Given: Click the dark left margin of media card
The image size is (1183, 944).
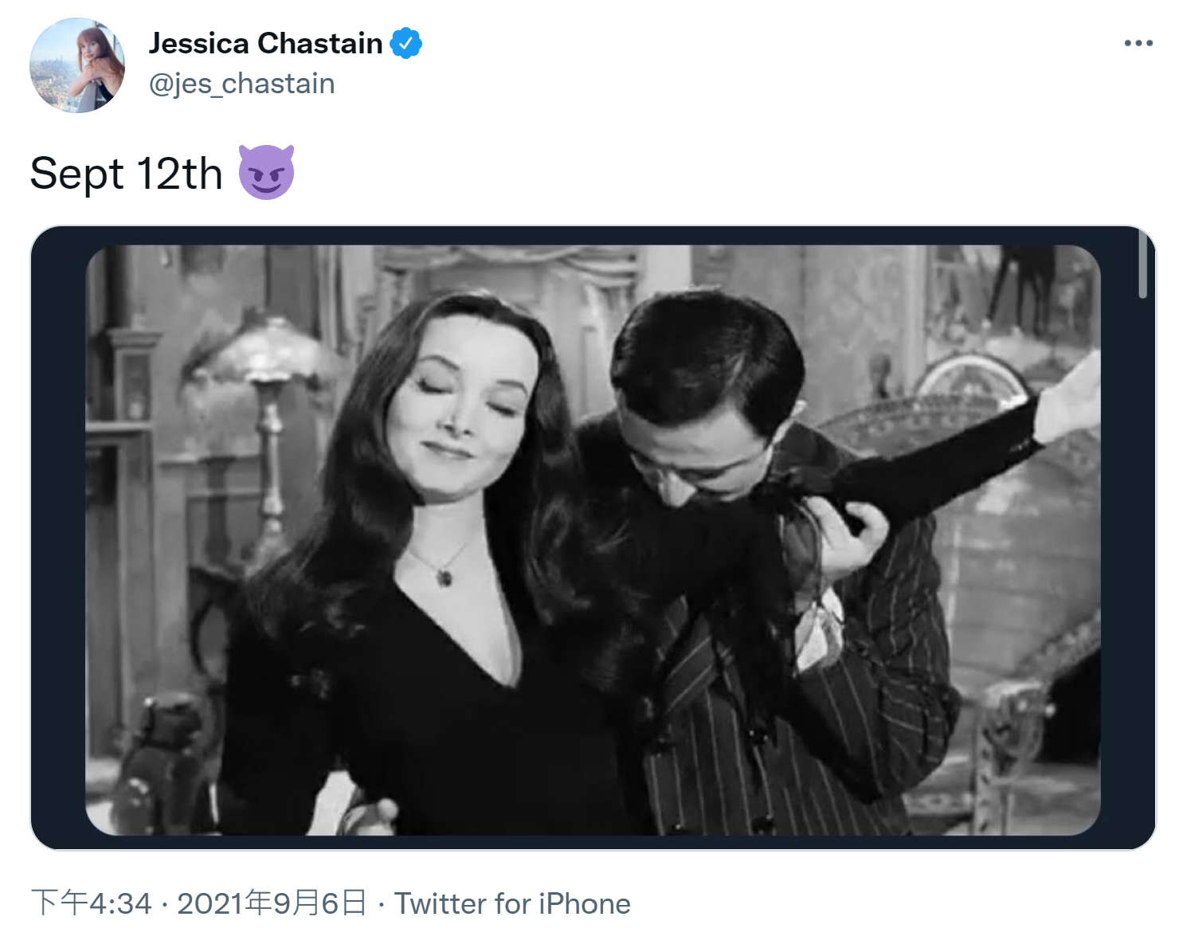Looking at the screenshot, I should coord(58,539).
